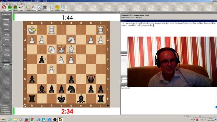Click the bottom red clock showing 2:34

coord(67,111)
